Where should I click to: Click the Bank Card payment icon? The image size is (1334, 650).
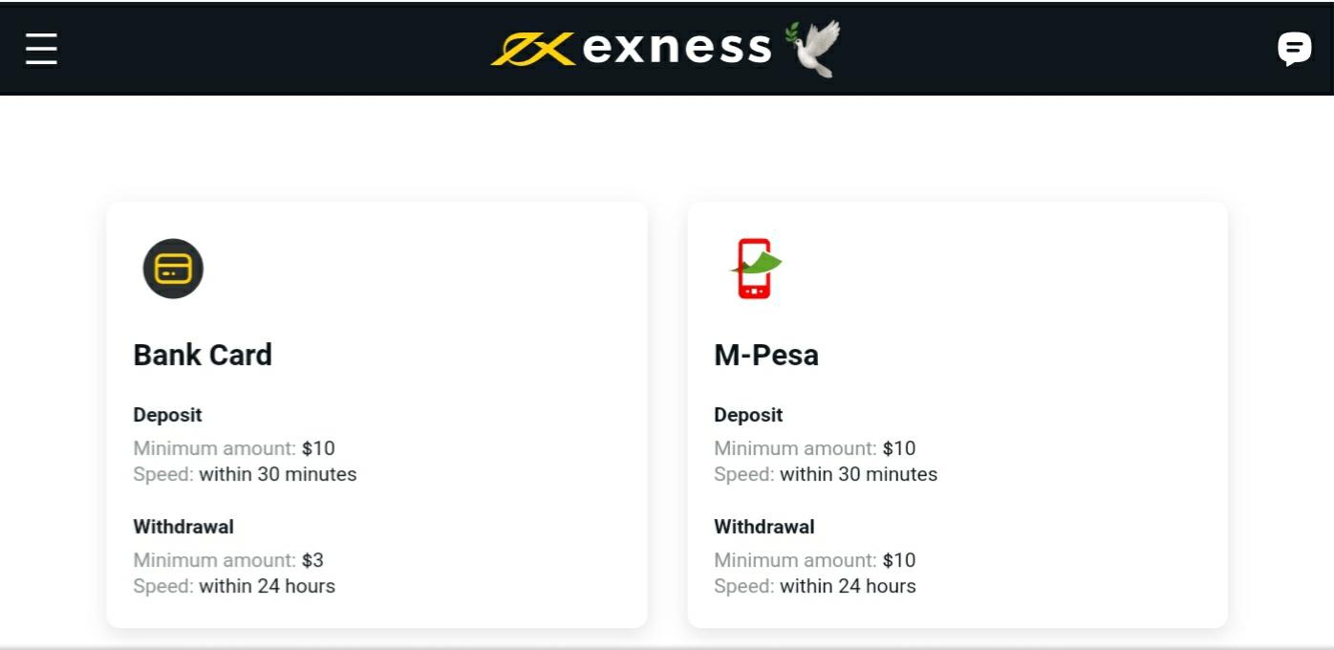click(x=173, y=269)
